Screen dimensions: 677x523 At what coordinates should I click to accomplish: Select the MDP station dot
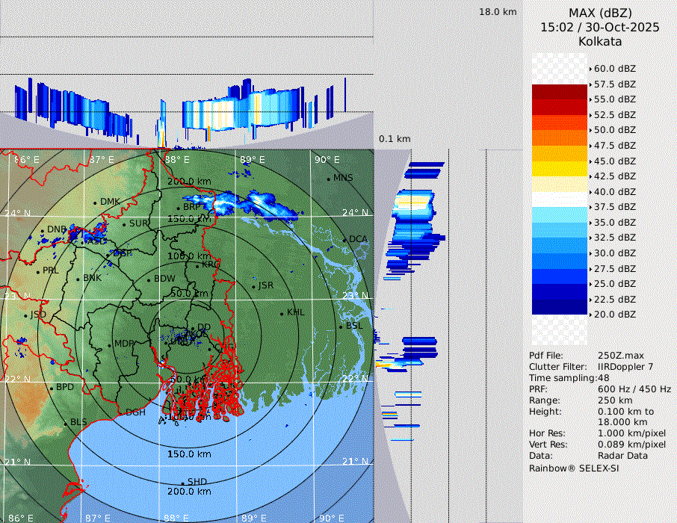(110, 344)
